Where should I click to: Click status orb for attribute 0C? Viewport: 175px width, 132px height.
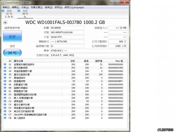pyautogui.click(x=5, y=91)
